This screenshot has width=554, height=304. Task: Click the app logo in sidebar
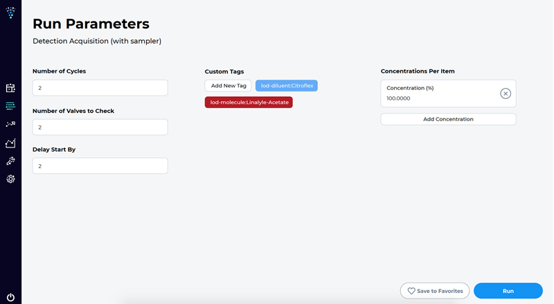[10, 12]
